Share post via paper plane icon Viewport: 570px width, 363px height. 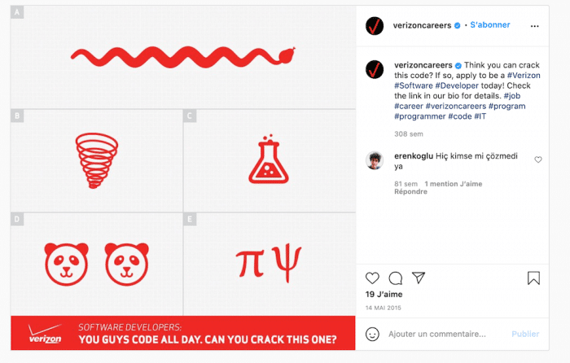(x=419, y=278)
